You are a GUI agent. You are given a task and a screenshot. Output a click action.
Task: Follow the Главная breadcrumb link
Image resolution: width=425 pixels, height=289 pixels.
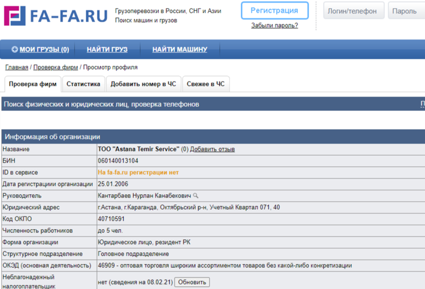click(17, 67)
